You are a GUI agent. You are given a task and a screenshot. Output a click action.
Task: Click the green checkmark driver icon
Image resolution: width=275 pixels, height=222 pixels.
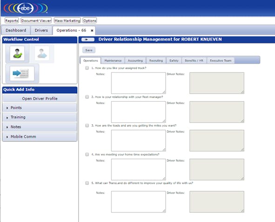coord(17,53)
